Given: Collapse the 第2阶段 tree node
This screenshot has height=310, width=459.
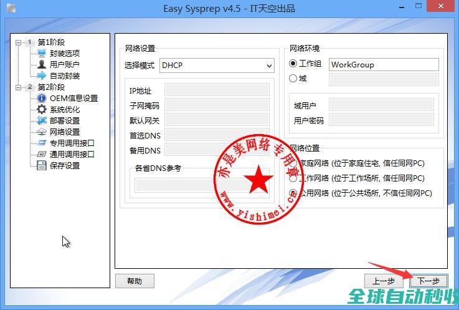Looking at the screenshot, I should tap(19, 87).
